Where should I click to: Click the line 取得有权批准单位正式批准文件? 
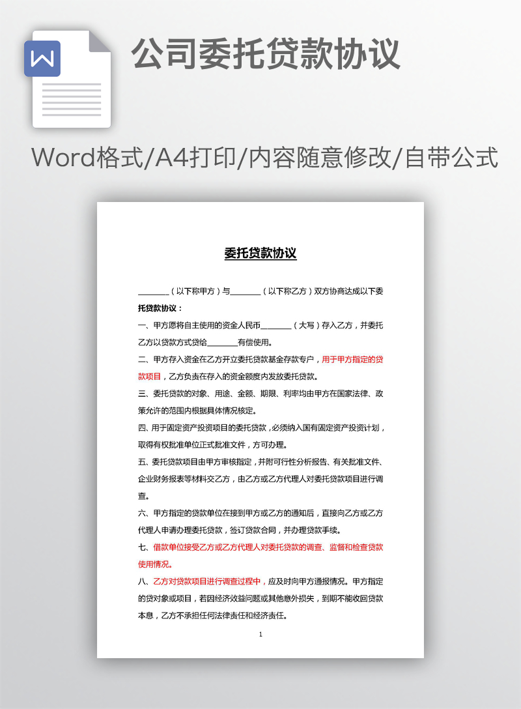point(213,445)
